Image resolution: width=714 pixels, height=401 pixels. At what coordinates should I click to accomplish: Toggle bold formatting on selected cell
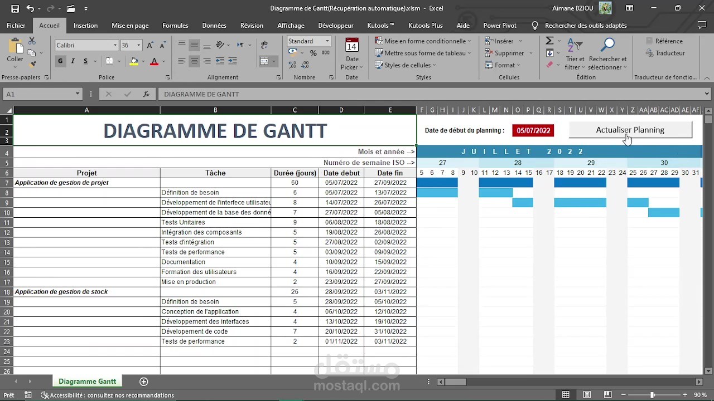(60, 61)
